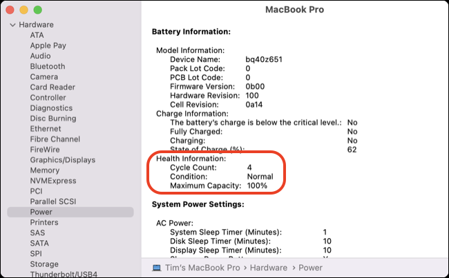Click the green zoom window button
This screenshot has height=278, width=449.
pos(37,10)
